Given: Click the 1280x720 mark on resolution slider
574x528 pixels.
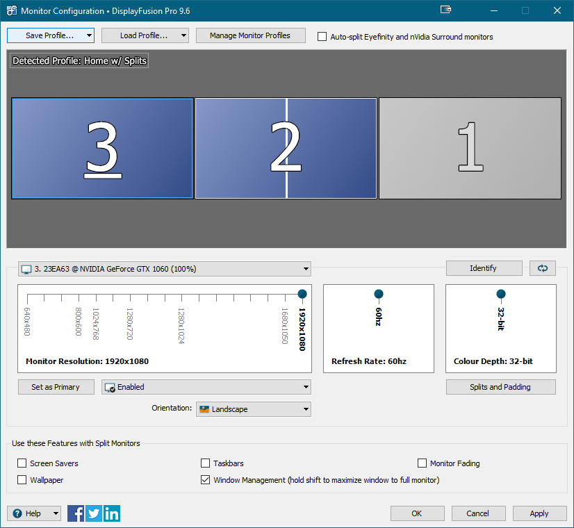Looking at the screenshot, I should pos(129,299).
